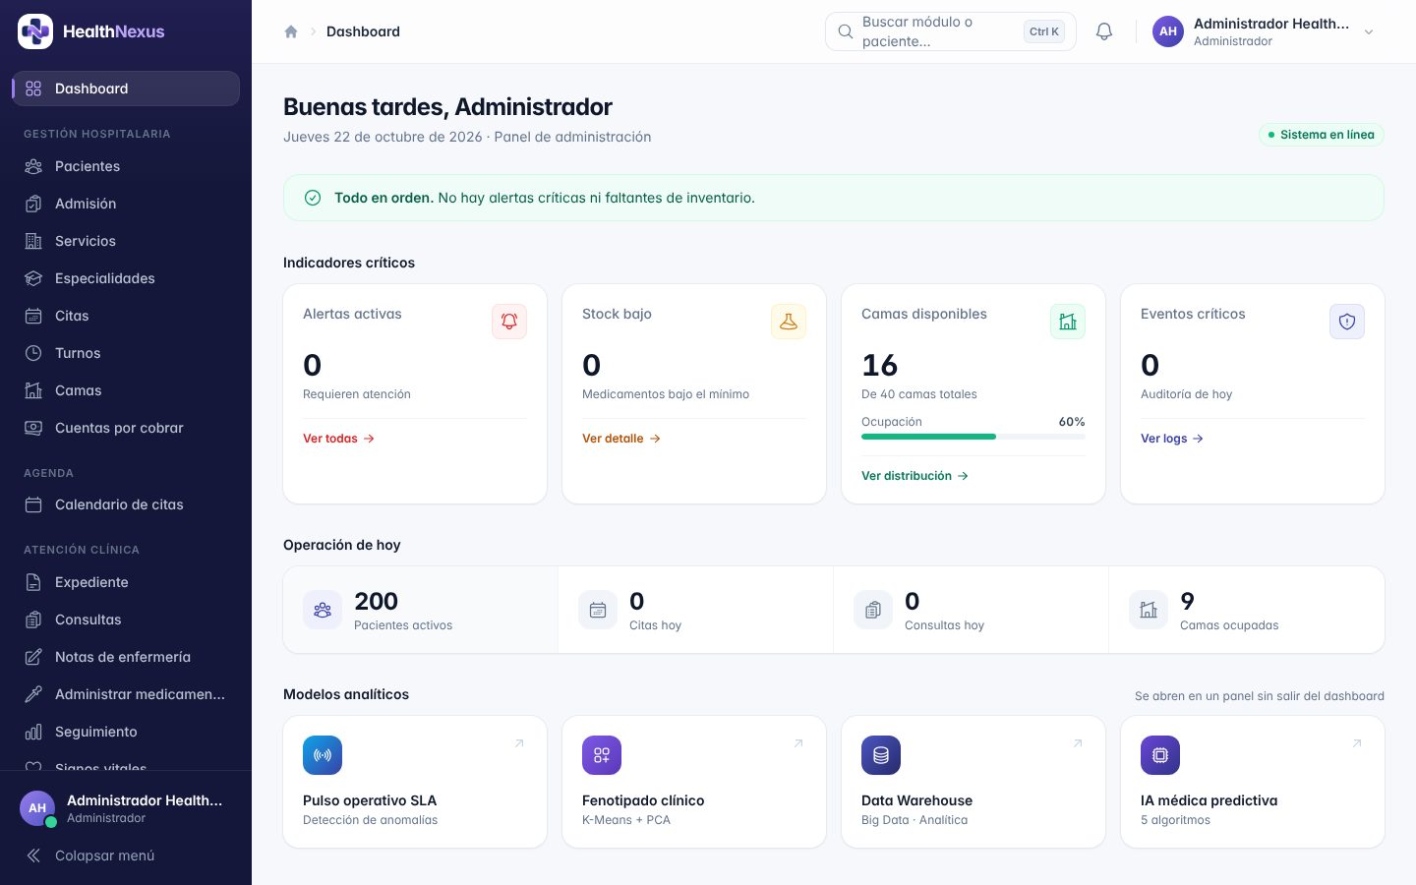
Task: Click the Camas ocupadas chart icon
Action: tap(1149, 610)
